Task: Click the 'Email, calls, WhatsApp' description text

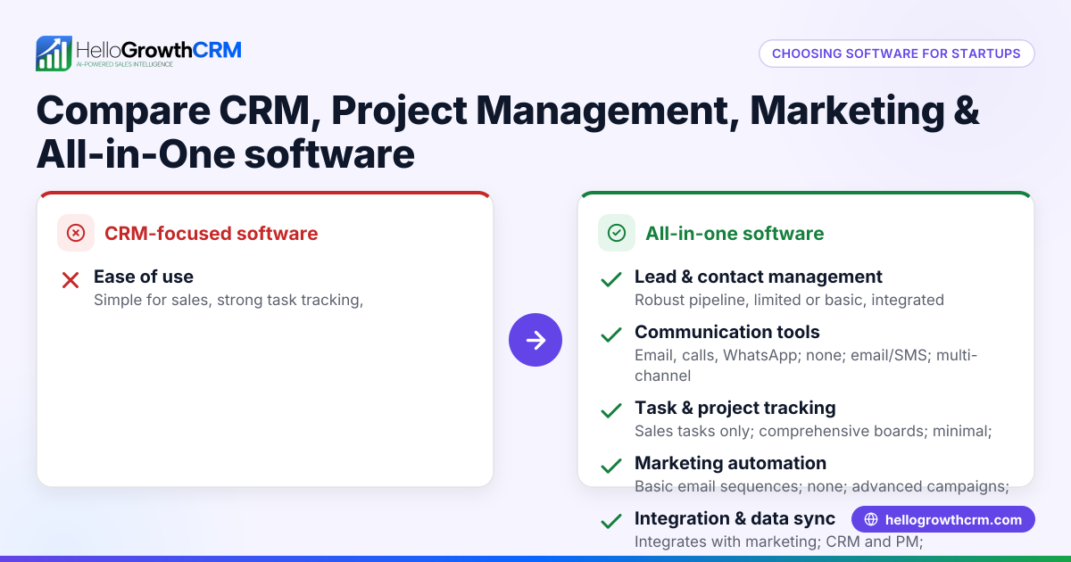Action: click(x=806, y=366)
